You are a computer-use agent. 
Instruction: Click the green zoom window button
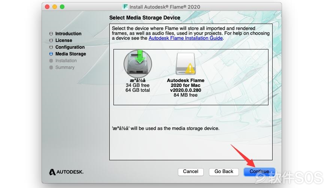point(62,7)
